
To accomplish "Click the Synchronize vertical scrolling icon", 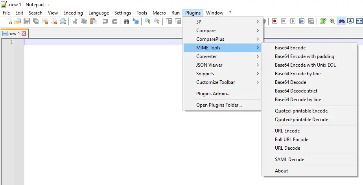I will click(x=169, y=22).
